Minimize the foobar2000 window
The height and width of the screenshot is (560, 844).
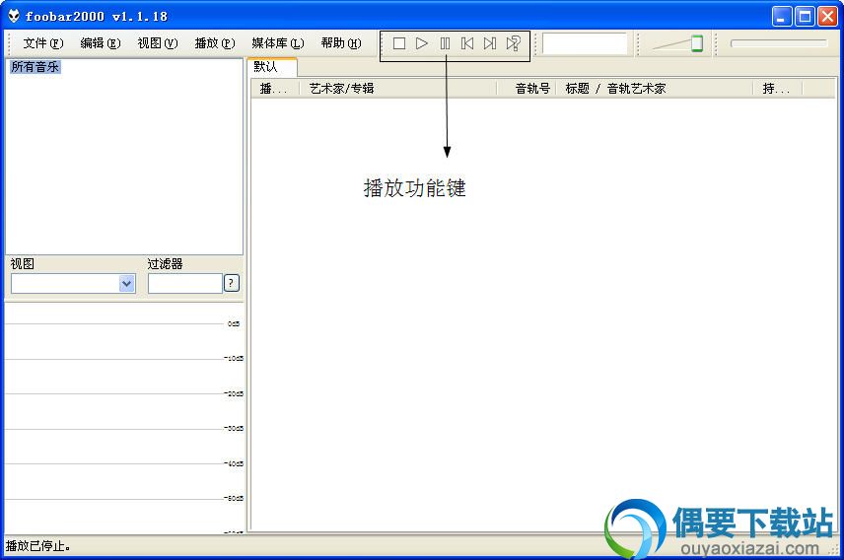(x=782, y=16)
